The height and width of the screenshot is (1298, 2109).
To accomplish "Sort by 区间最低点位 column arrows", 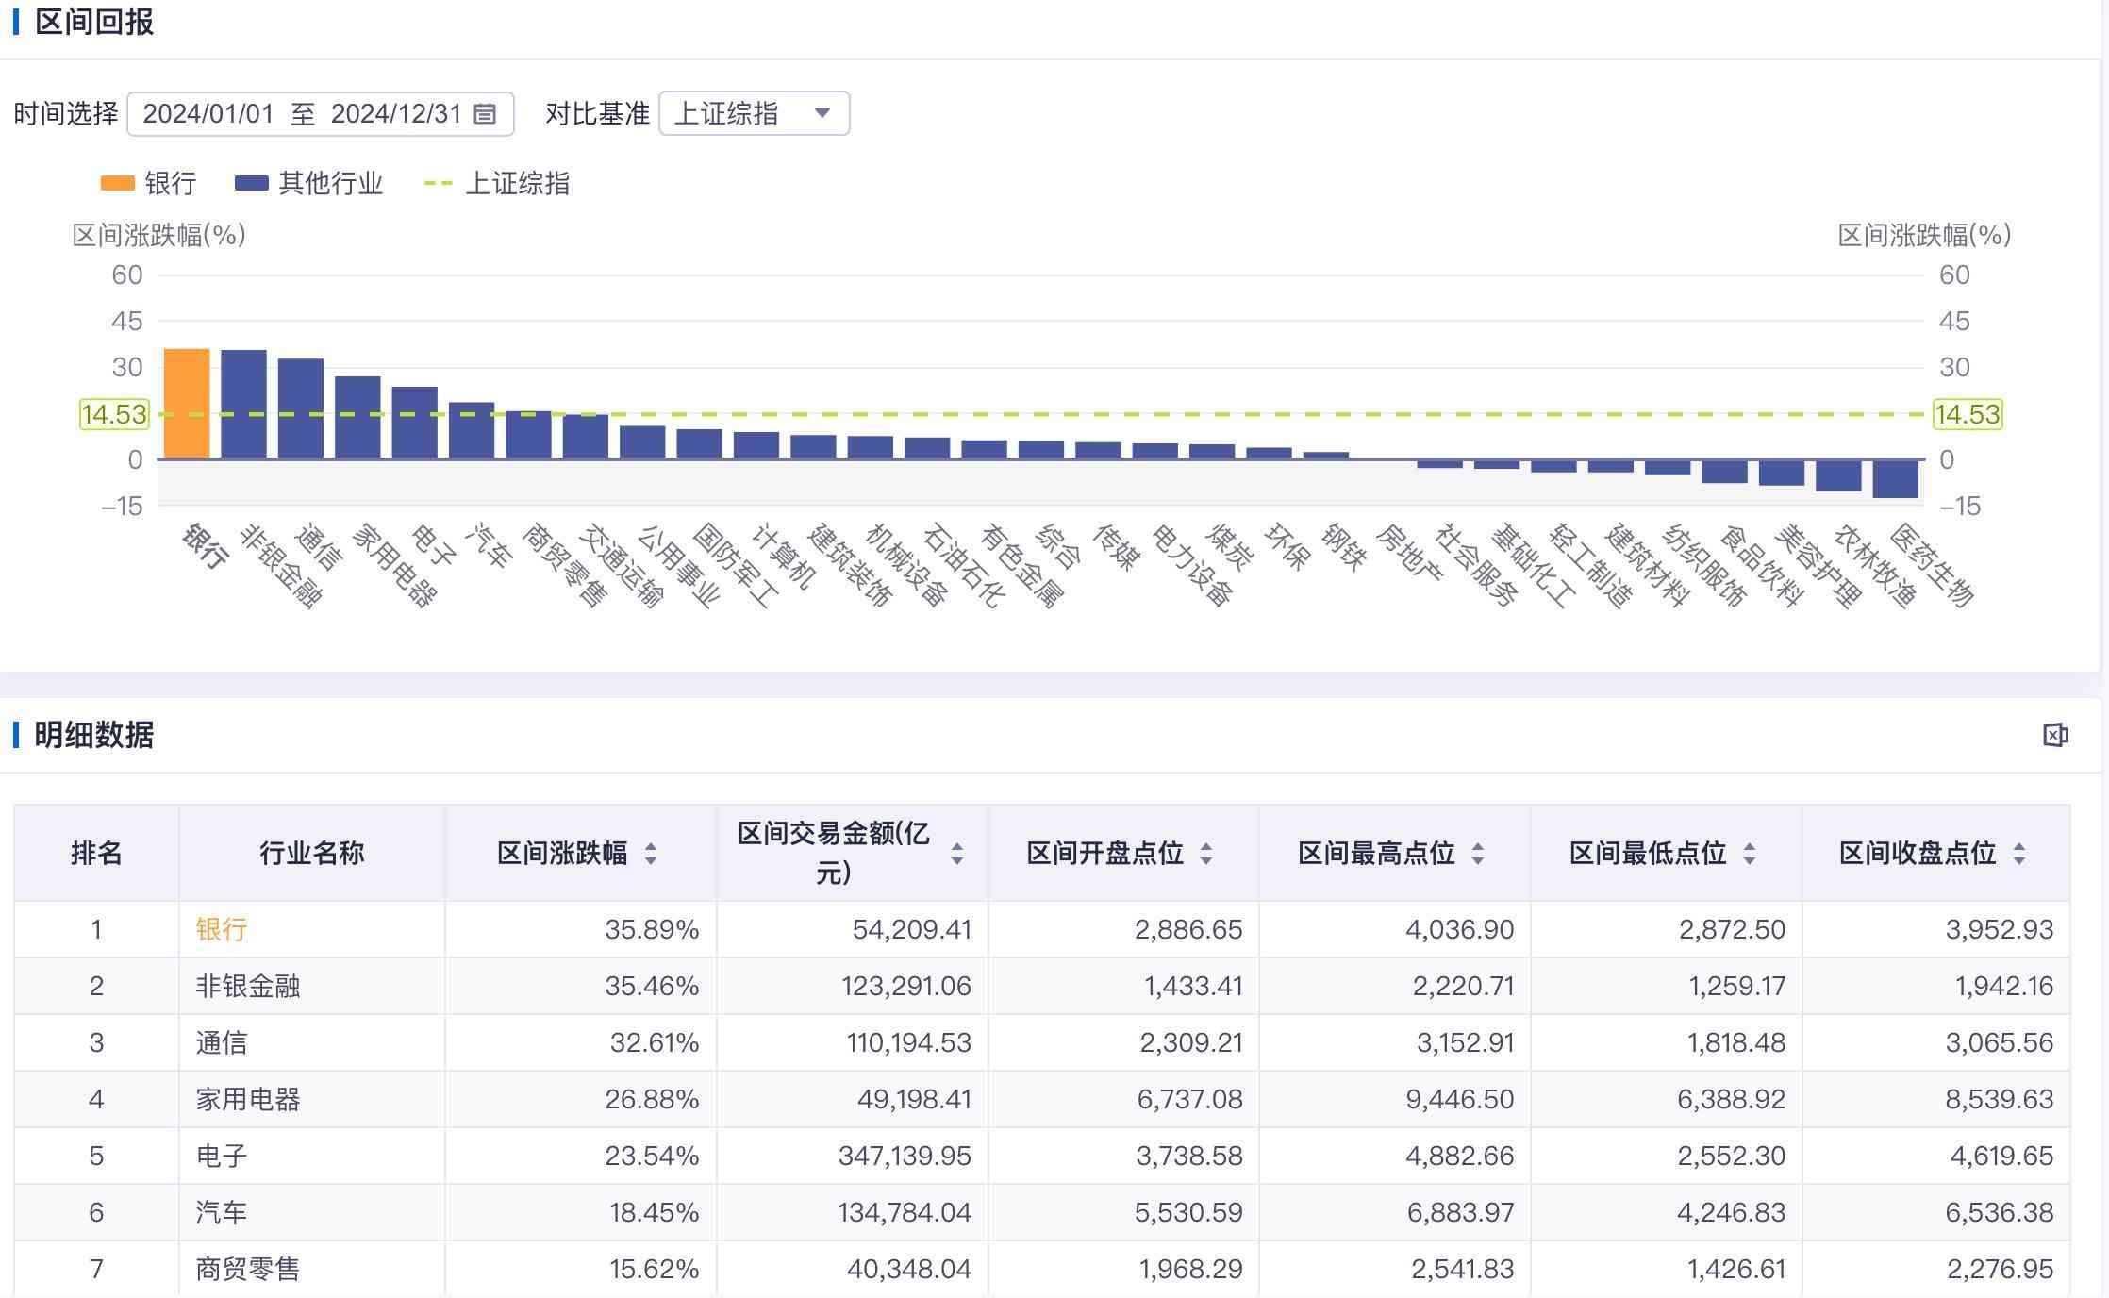I will 1750,854.
